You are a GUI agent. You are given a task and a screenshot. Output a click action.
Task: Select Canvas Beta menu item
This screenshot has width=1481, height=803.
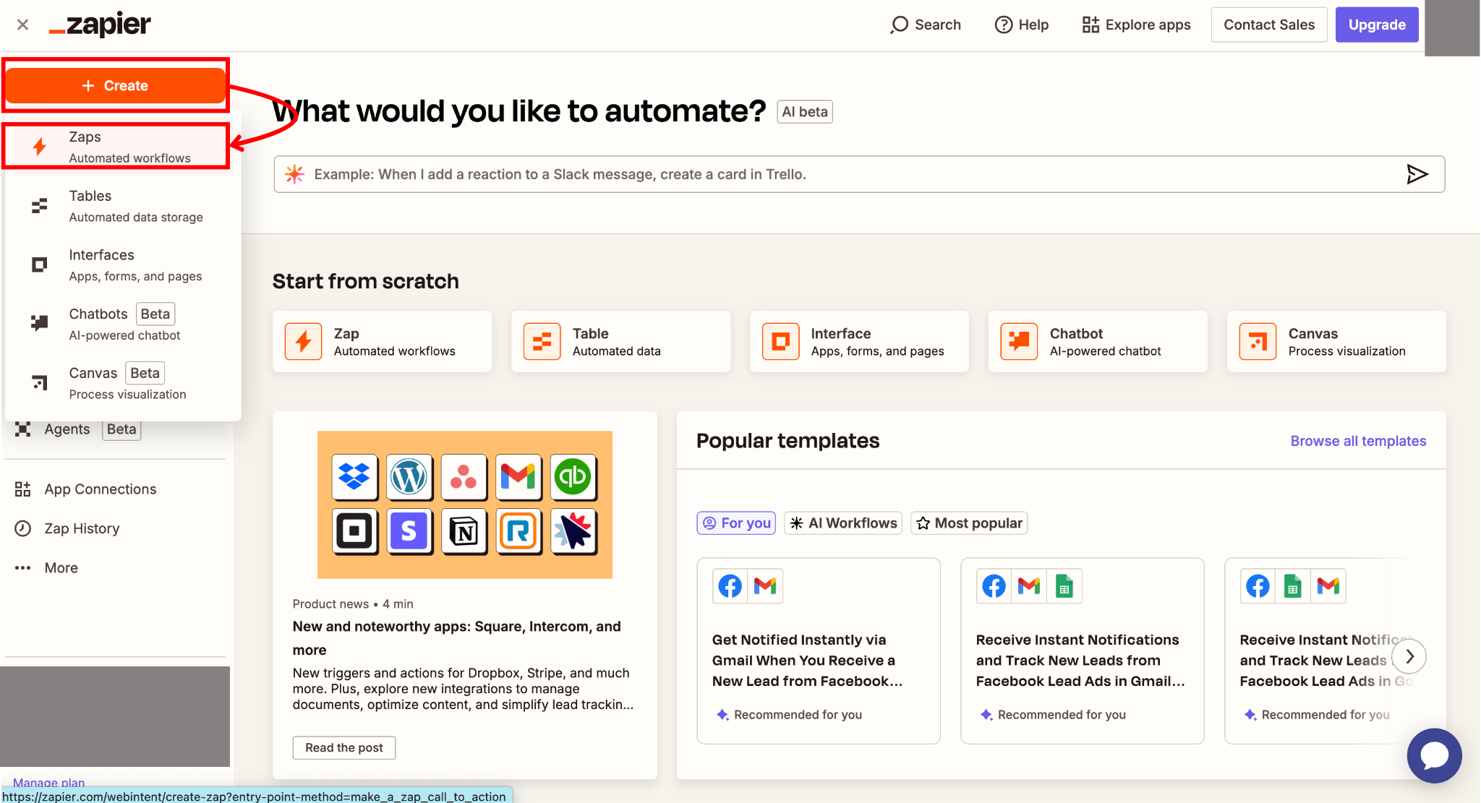pyautogui.click(x=121, y=383)
